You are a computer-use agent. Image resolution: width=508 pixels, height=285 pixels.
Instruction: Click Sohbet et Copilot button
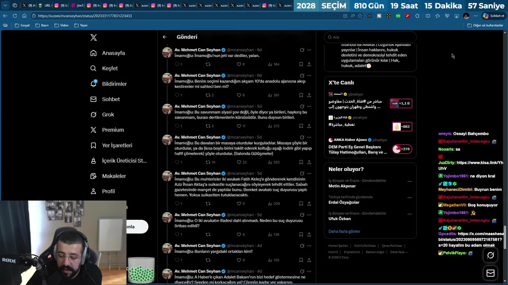pyautogui.click(x=493, y=16)
